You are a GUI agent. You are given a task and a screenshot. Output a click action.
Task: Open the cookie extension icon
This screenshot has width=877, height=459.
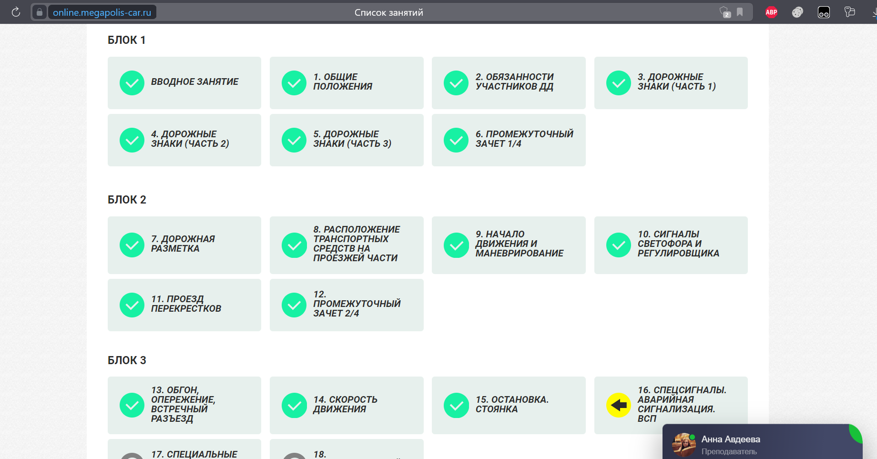click(x=797, y=12)
